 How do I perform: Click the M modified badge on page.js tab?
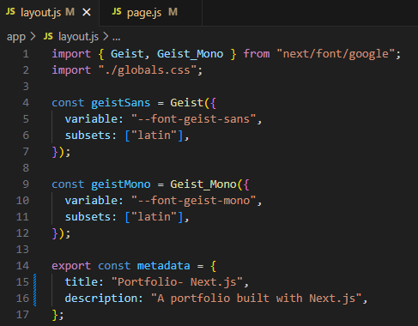coord(173,12)
